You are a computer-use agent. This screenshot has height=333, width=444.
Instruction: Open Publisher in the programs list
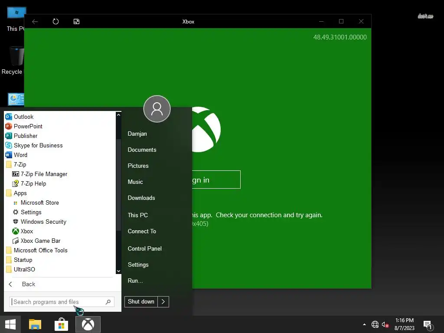[21, 136]
